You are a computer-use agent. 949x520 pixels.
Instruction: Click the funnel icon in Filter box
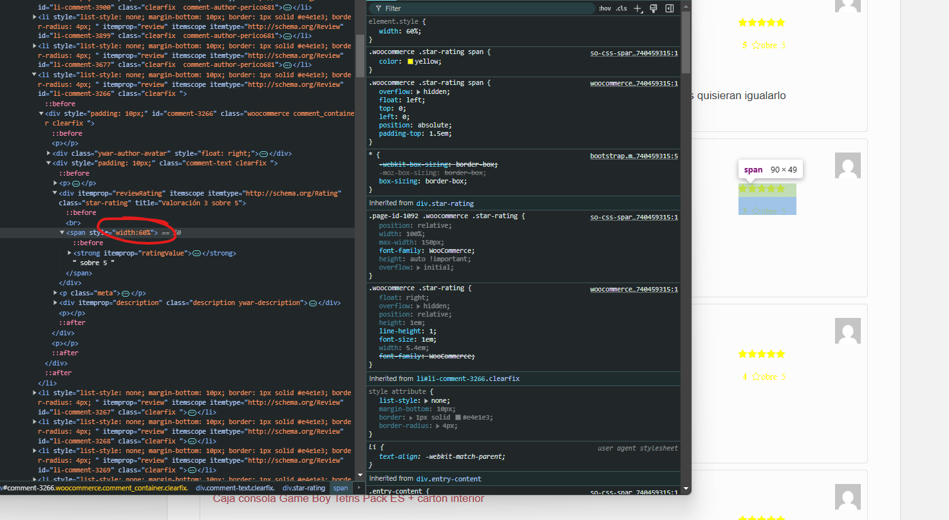[379, 8]
